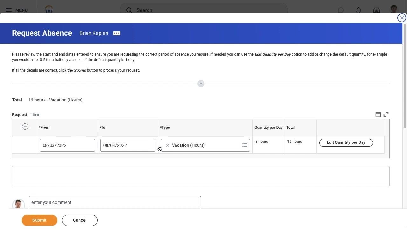407x229 pixels.
Task: Click Edit Quantity per Day button
Action: (x=346, y=142)
